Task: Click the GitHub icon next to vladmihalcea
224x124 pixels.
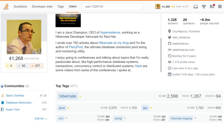Action: pos(169,44)
